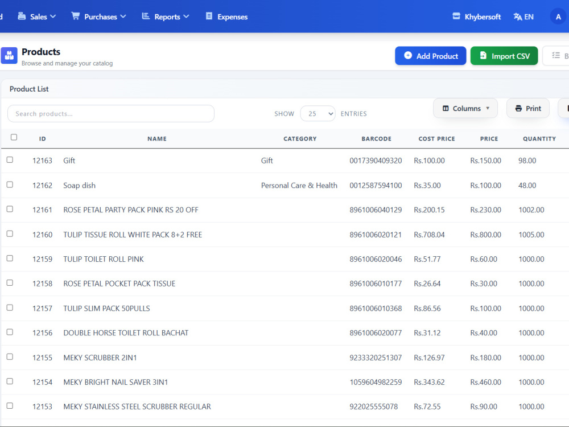Sort by the NAME column header

tap(157, 139)
